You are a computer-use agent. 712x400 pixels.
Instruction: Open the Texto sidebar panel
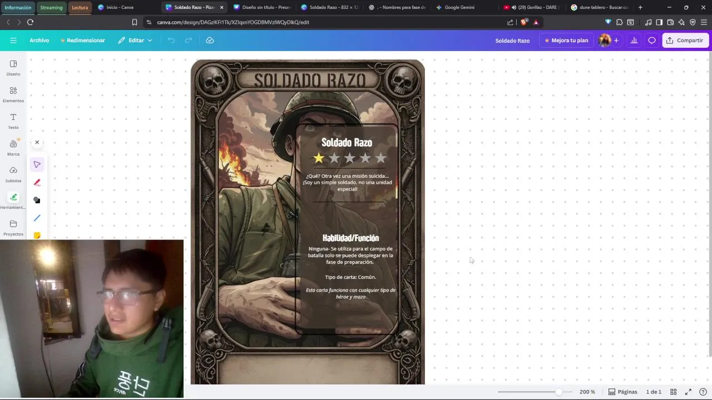(x=13, y=121)
